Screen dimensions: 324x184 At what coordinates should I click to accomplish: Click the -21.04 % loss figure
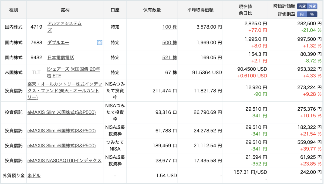[311, 30]
